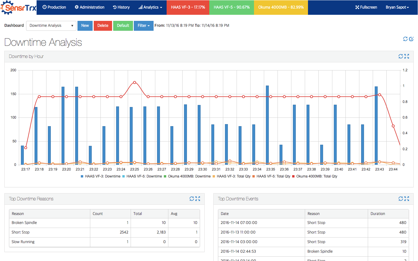Click the Reason column header in Downtime Events
418x261 pixels.
(x=336, y=214)
